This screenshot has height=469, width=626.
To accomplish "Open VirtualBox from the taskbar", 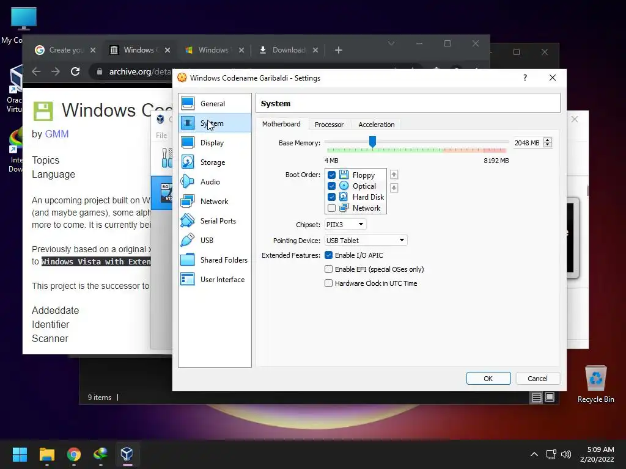I will (x=127, y=454).
